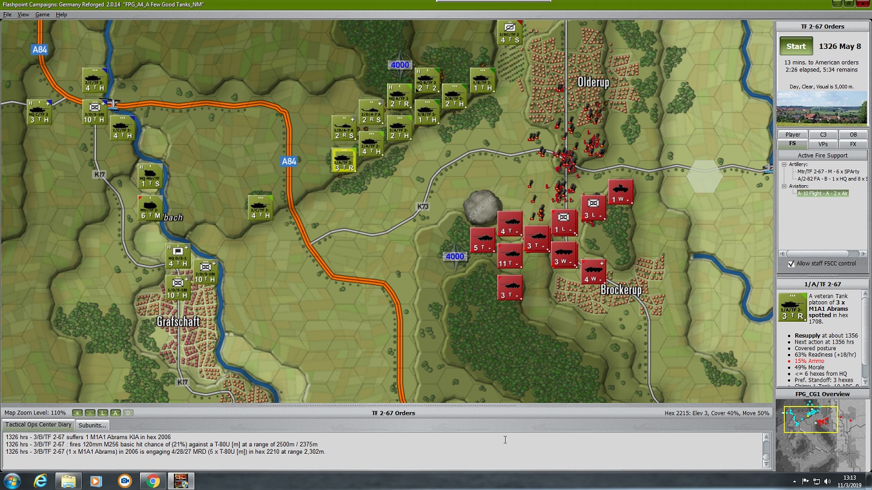
Task: Click the red 15% Ammo status line
Action: (810, 361)
